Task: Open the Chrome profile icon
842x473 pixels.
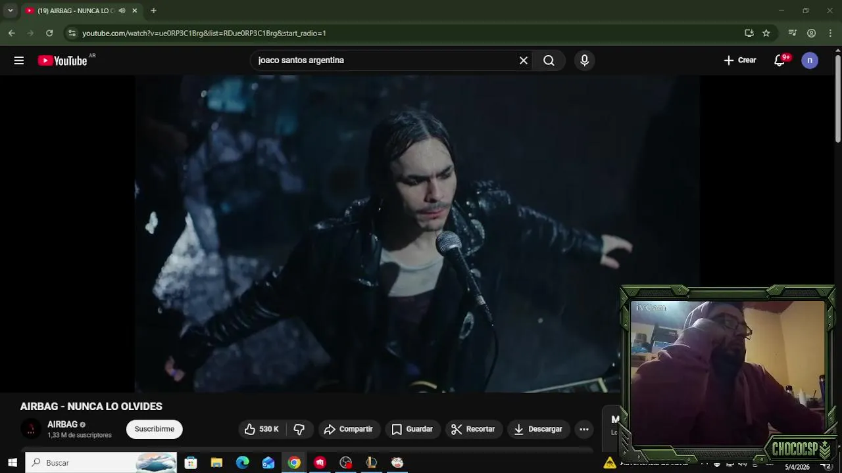Action: (x=811, y=33)
